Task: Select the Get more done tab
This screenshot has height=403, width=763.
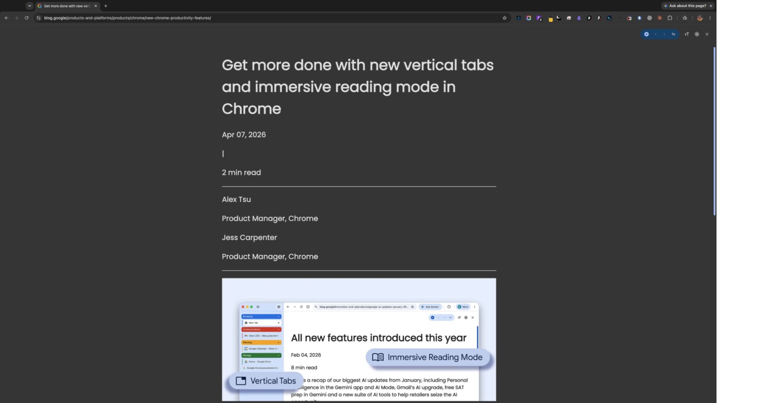Action: (x=67, y=6)
